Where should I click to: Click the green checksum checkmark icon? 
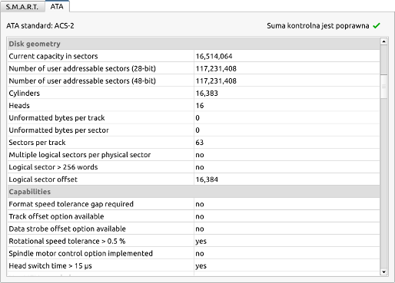point(377,25)
